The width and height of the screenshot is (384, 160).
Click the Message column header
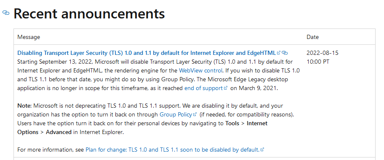[x=29, y=37]
